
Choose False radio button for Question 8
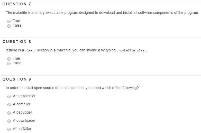(9, 63)
